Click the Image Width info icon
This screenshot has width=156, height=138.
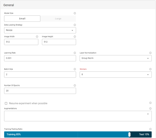37,37
